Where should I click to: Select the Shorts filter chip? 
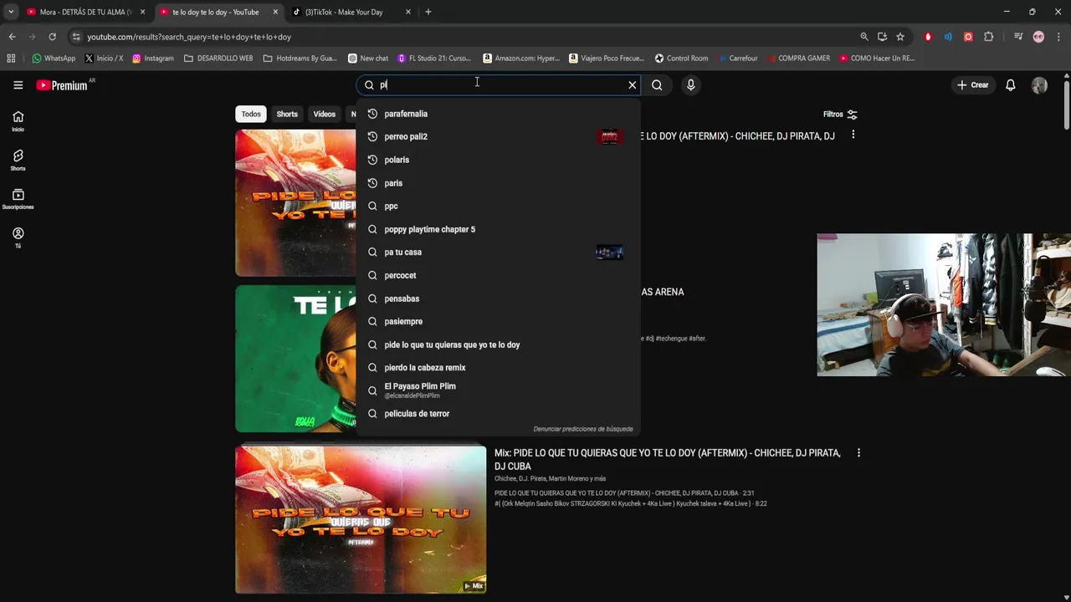pyautogui.click(x=287, y=115)
